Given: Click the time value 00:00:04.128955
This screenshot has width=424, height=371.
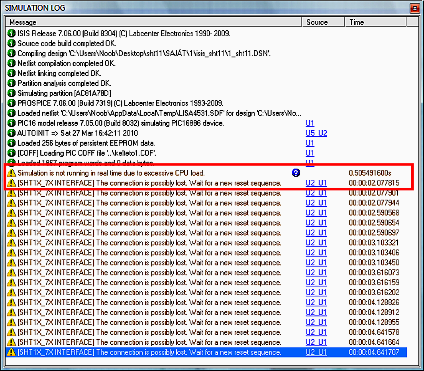Looking at the screenshot, I should point(374,322).
